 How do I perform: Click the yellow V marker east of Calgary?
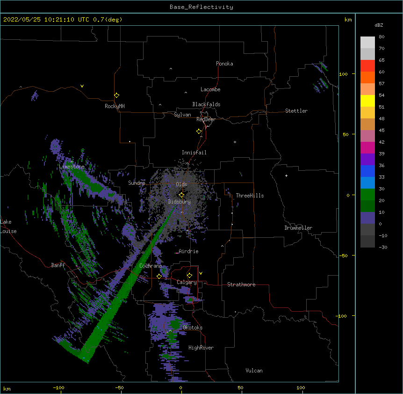[x=201, y=273]
